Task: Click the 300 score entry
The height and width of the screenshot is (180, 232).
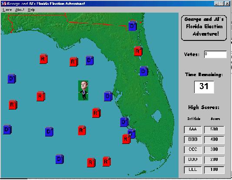Action: click(214, 150)
